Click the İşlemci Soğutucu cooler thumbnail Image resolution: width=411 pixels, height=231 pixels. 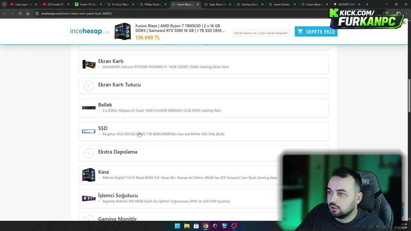coord(89,198)
